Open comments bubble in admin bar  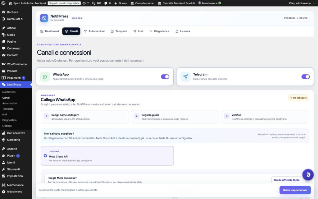pos(107,3)
